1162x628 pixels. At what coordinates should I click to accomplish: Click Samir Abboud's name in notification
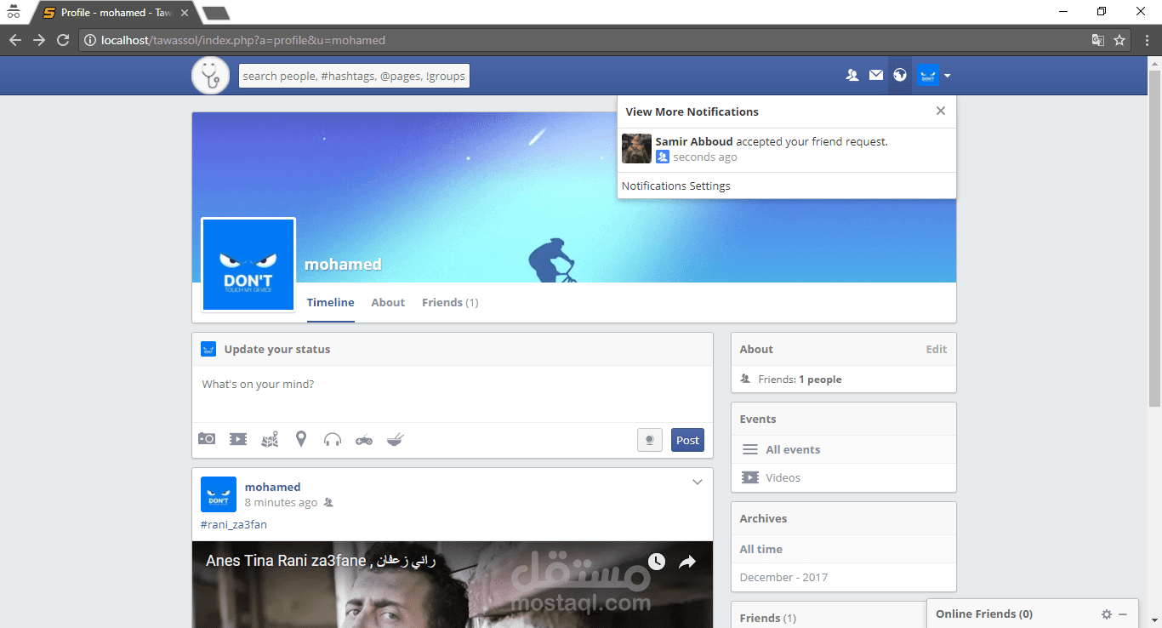pos(694,141)
